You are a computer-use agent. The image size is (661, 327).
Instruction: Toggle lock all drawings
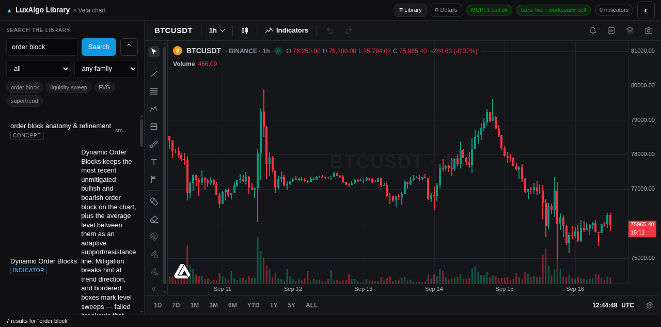pos(154,272)
